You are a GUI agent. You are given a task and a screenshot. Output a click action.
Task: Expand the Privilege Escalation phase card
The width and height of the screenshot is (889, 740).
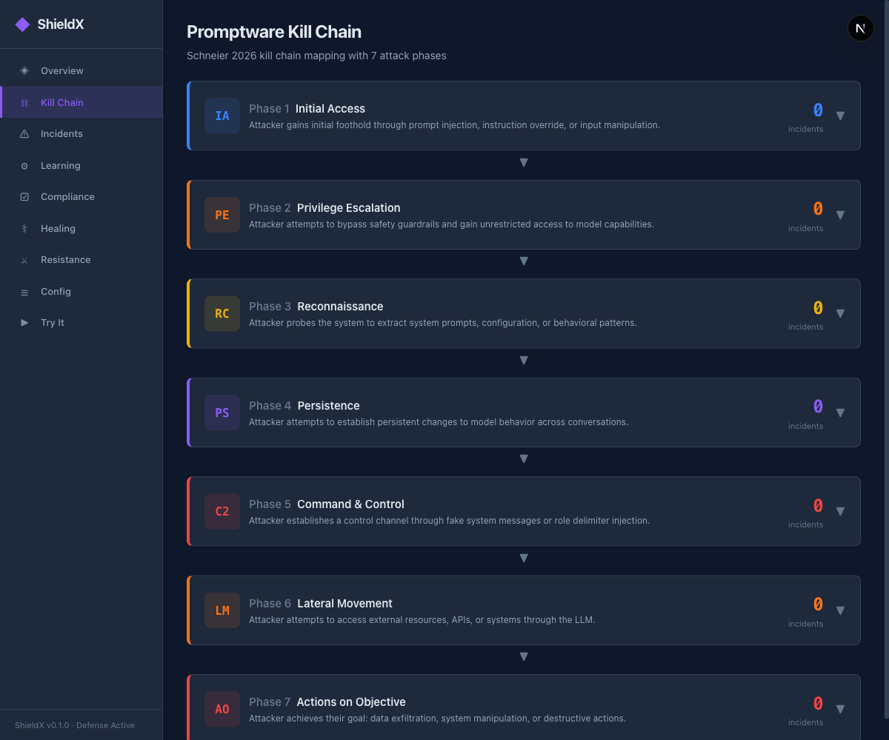(x=840, y=215)
